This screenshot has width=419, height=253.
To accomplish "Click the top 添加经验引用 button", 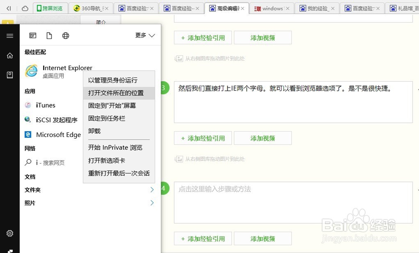I will pos(203,38).
